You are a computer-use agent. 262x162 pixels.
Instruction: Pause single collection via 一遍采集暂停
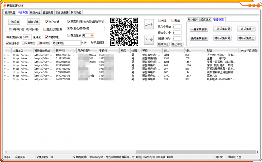(x=199, y=29)
